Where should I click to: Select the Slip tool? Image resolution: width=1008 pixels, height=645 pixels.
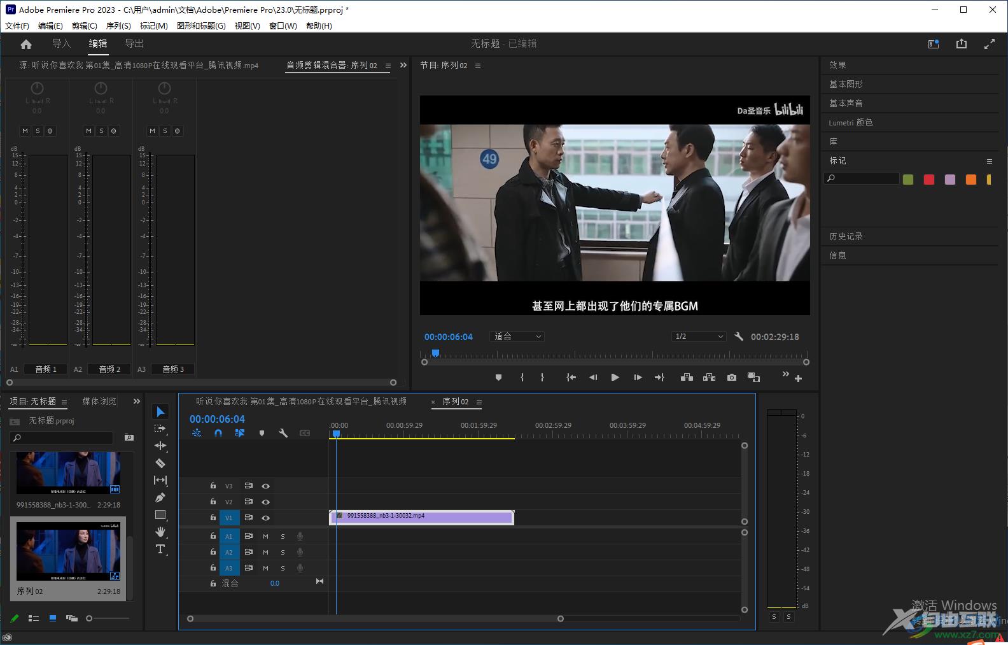pyautogui.click(x=160, y=480)
